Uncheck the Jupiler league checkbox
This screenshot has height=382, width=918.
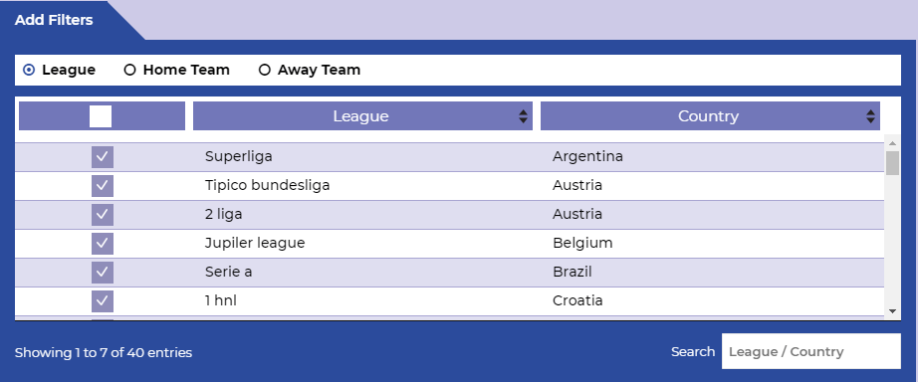coord(103,243)
